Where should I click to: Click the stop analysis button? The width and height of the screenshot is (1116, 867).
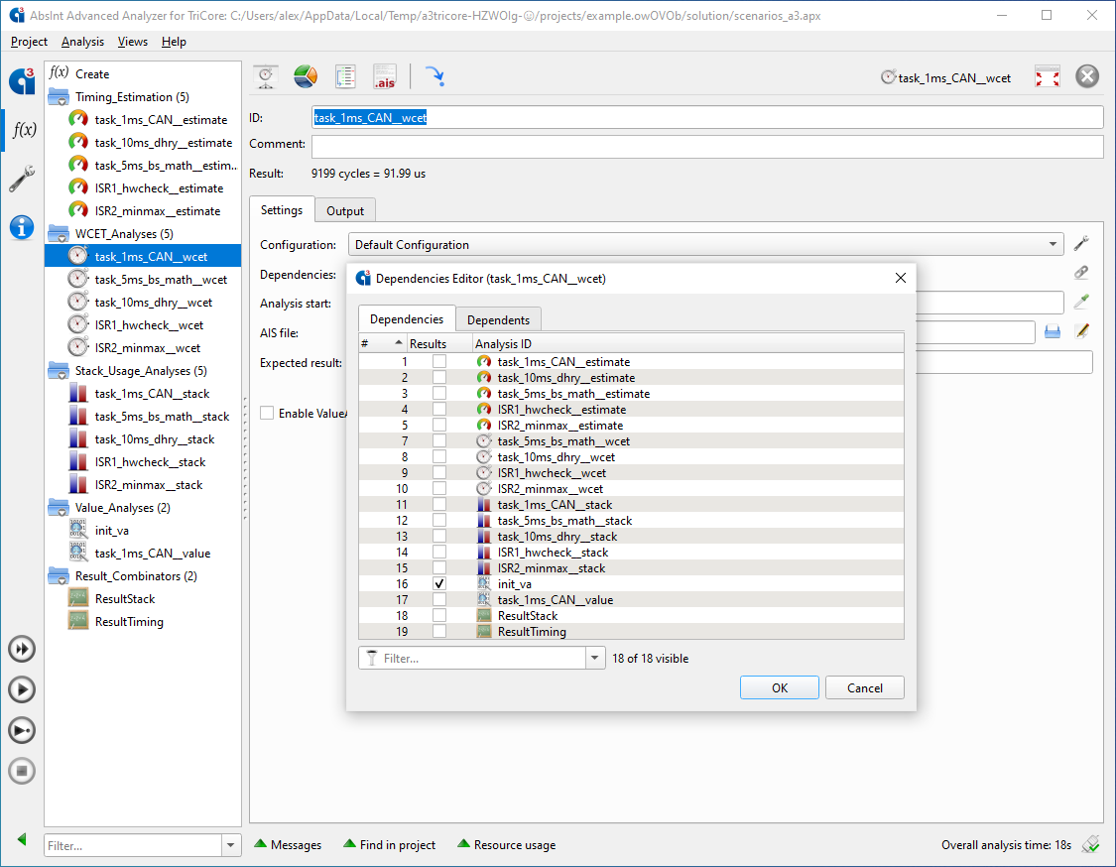click(22, 771)
